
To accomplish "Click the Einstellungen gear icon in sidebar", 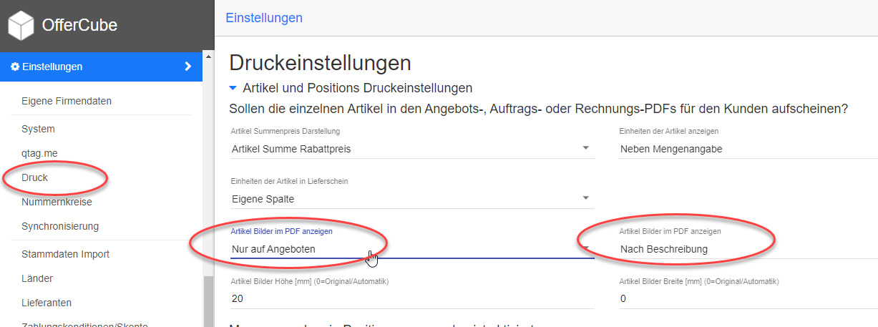I will coord(15,67).
